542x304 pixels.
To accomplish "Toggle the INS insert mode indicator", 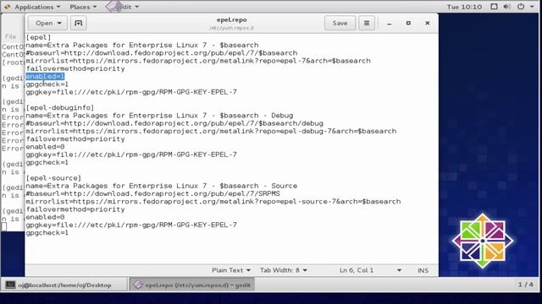I will click(x=423, y=270).
